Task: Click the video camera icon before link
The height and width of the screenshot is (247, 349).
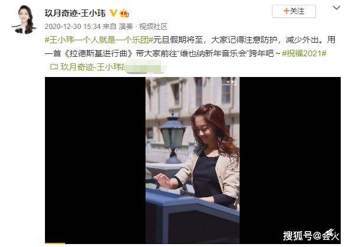Action: pyautogui.click(x=54, y=67)
